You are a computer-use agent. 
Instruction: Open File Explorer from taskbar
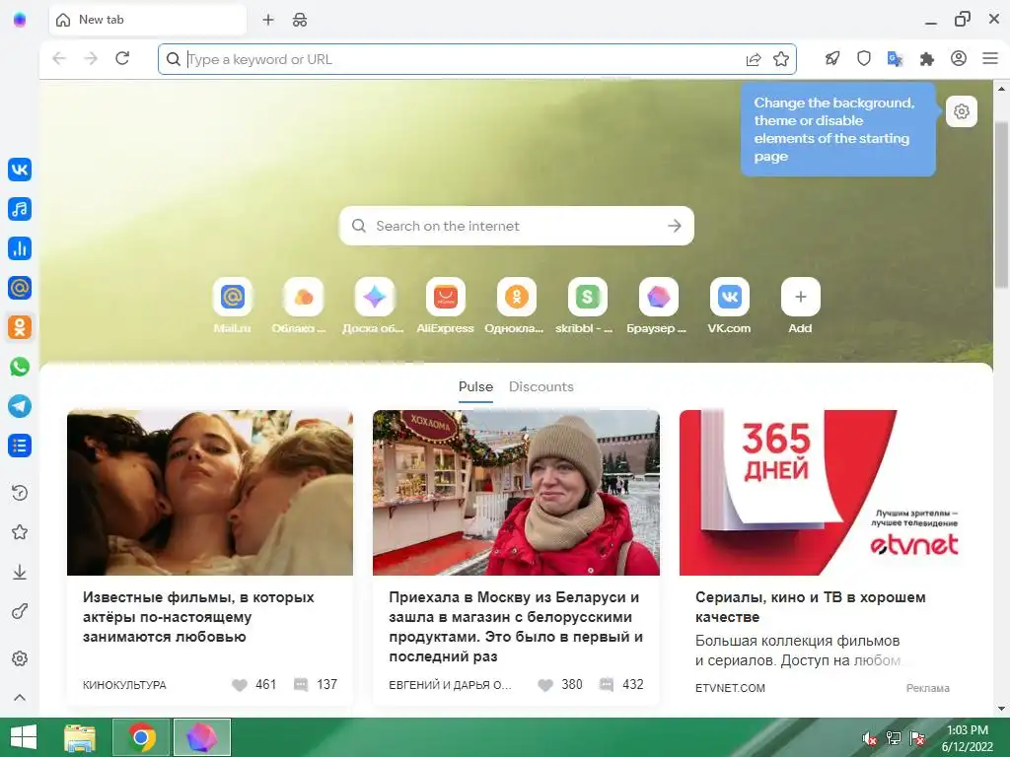80,737
